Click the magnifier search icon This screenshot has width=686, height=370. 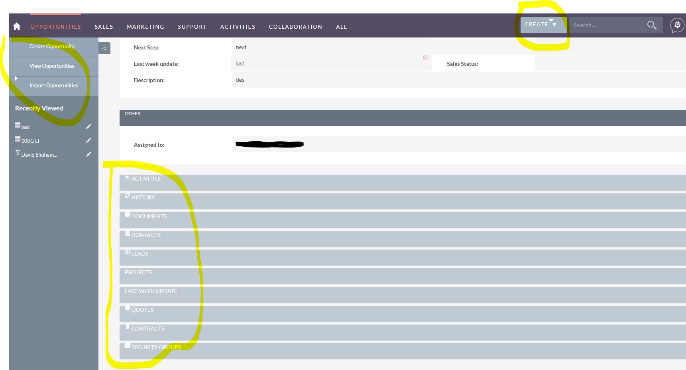(x=652, y=25)
